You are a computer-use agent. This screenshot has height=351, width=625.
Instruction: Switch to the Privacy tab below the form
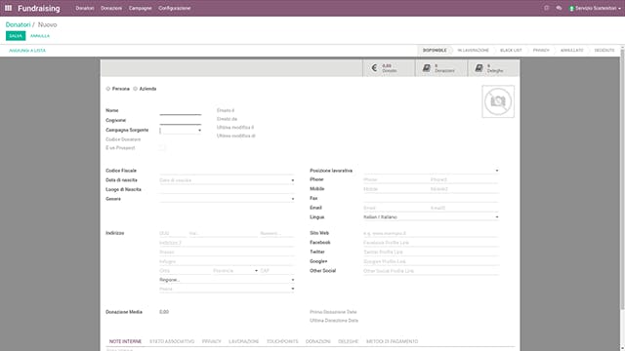point(211,341)
